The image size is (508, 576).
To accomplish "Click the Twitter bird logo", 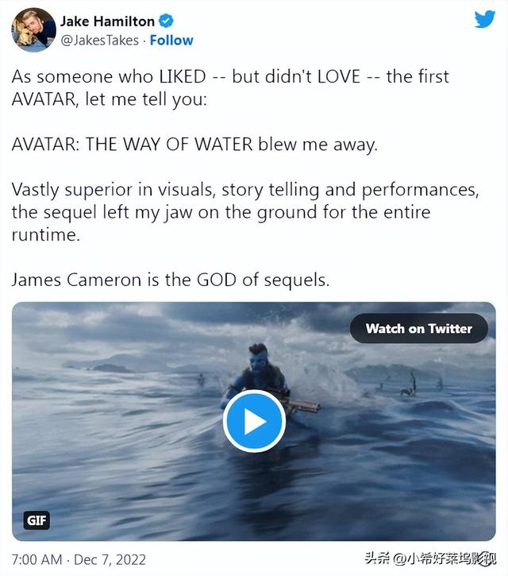I will coord(484,20).
